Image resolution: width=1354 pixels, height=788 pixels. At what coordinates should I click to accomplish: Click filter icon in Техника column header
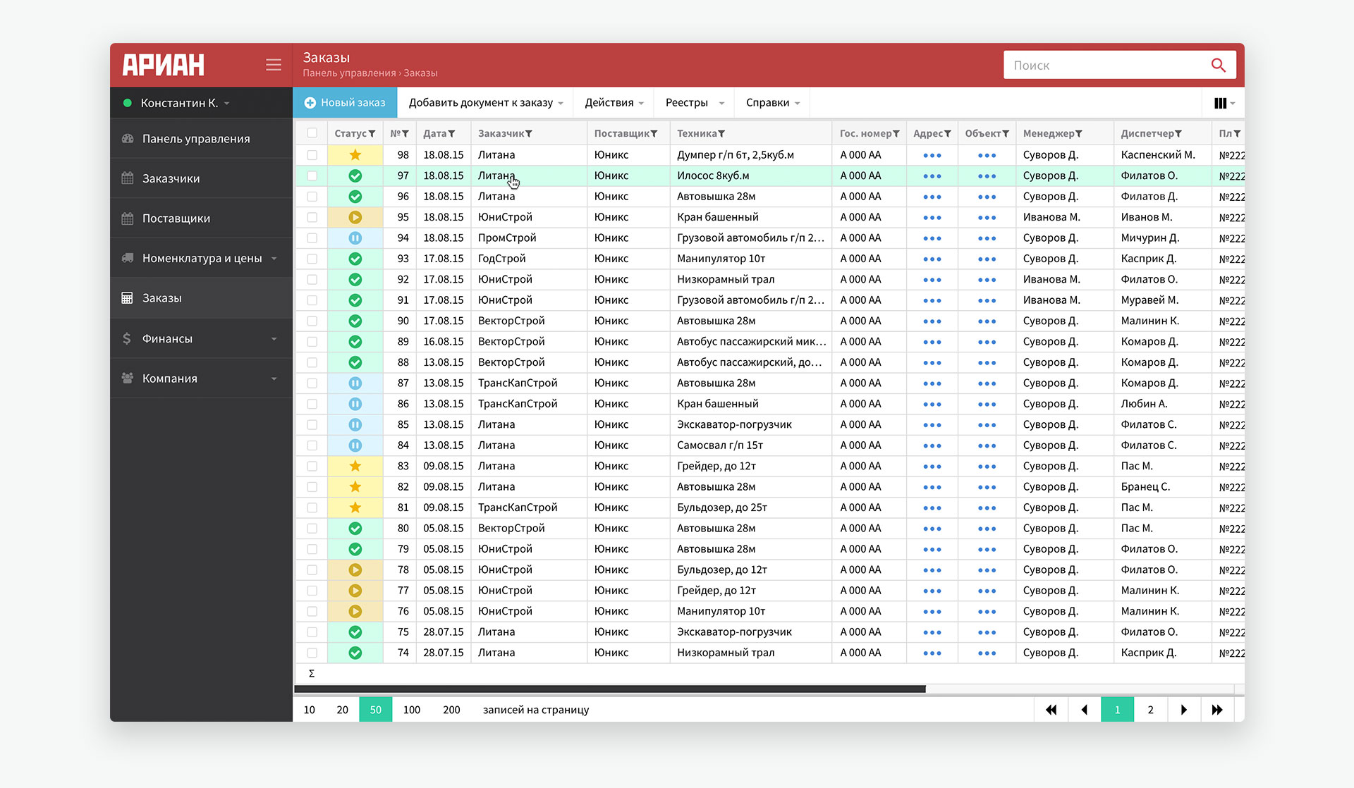coord(721,134)
